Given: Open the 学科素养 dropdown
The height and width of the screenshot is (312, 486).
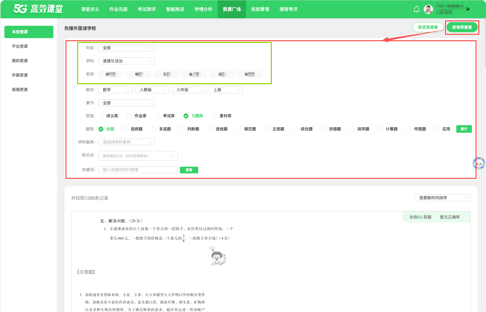Looking at the screenshot, I should [x=127, y=142].
